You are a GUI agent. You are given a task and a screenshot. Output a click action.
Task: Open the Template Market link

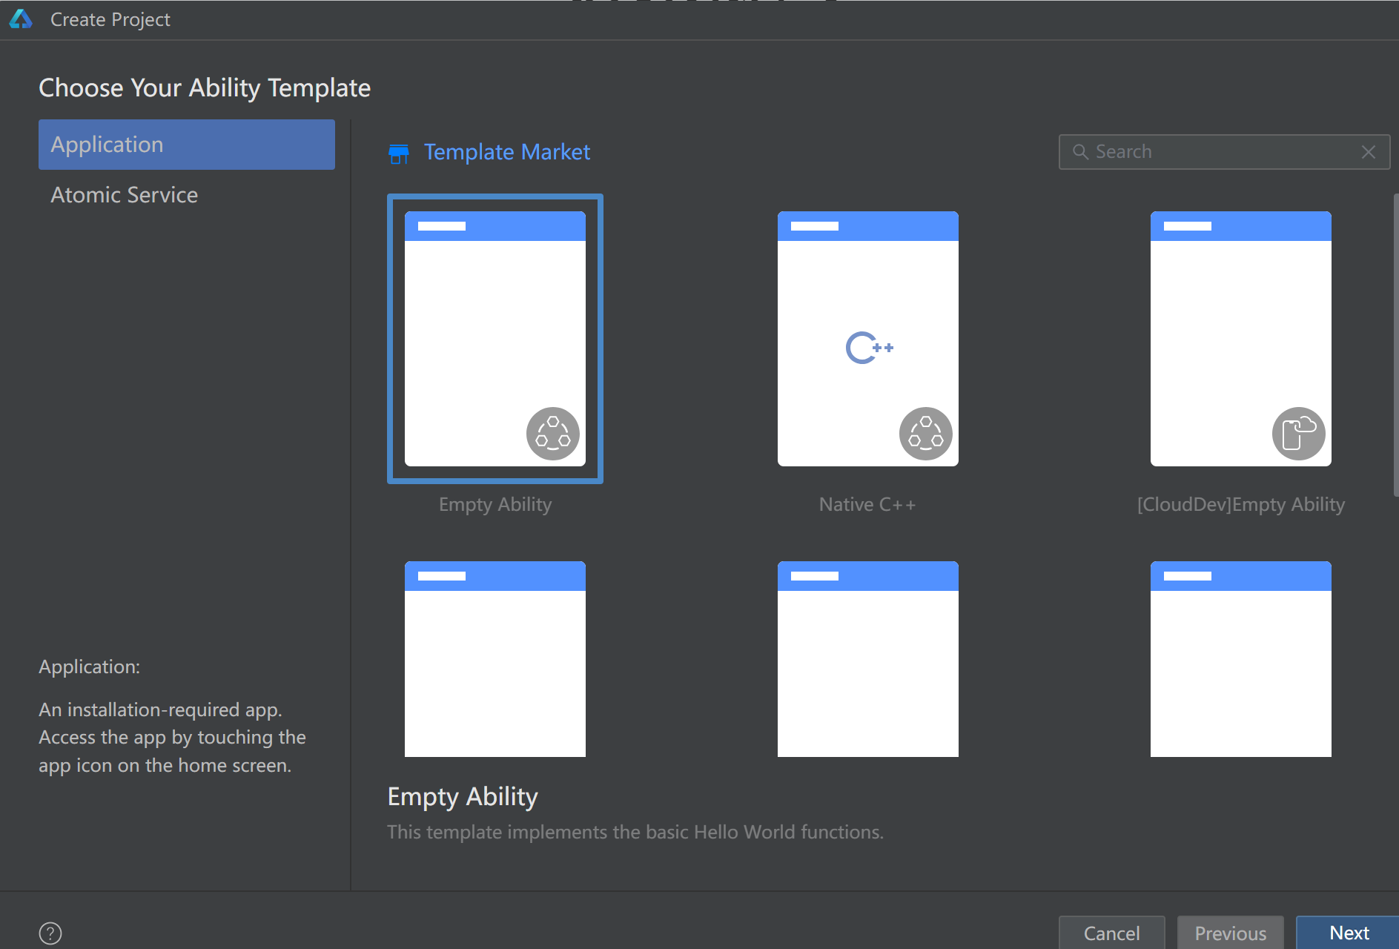[x=507, y=152]
